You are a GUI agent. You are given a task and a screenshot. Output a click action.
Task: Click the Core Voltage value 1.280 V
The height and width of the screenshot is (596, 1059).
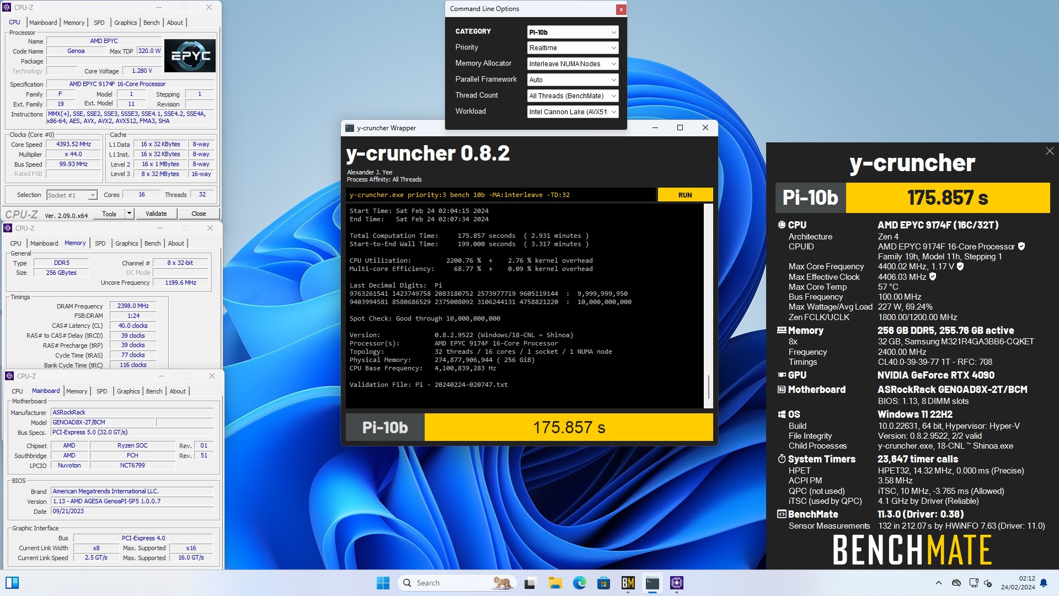point(142,71)
